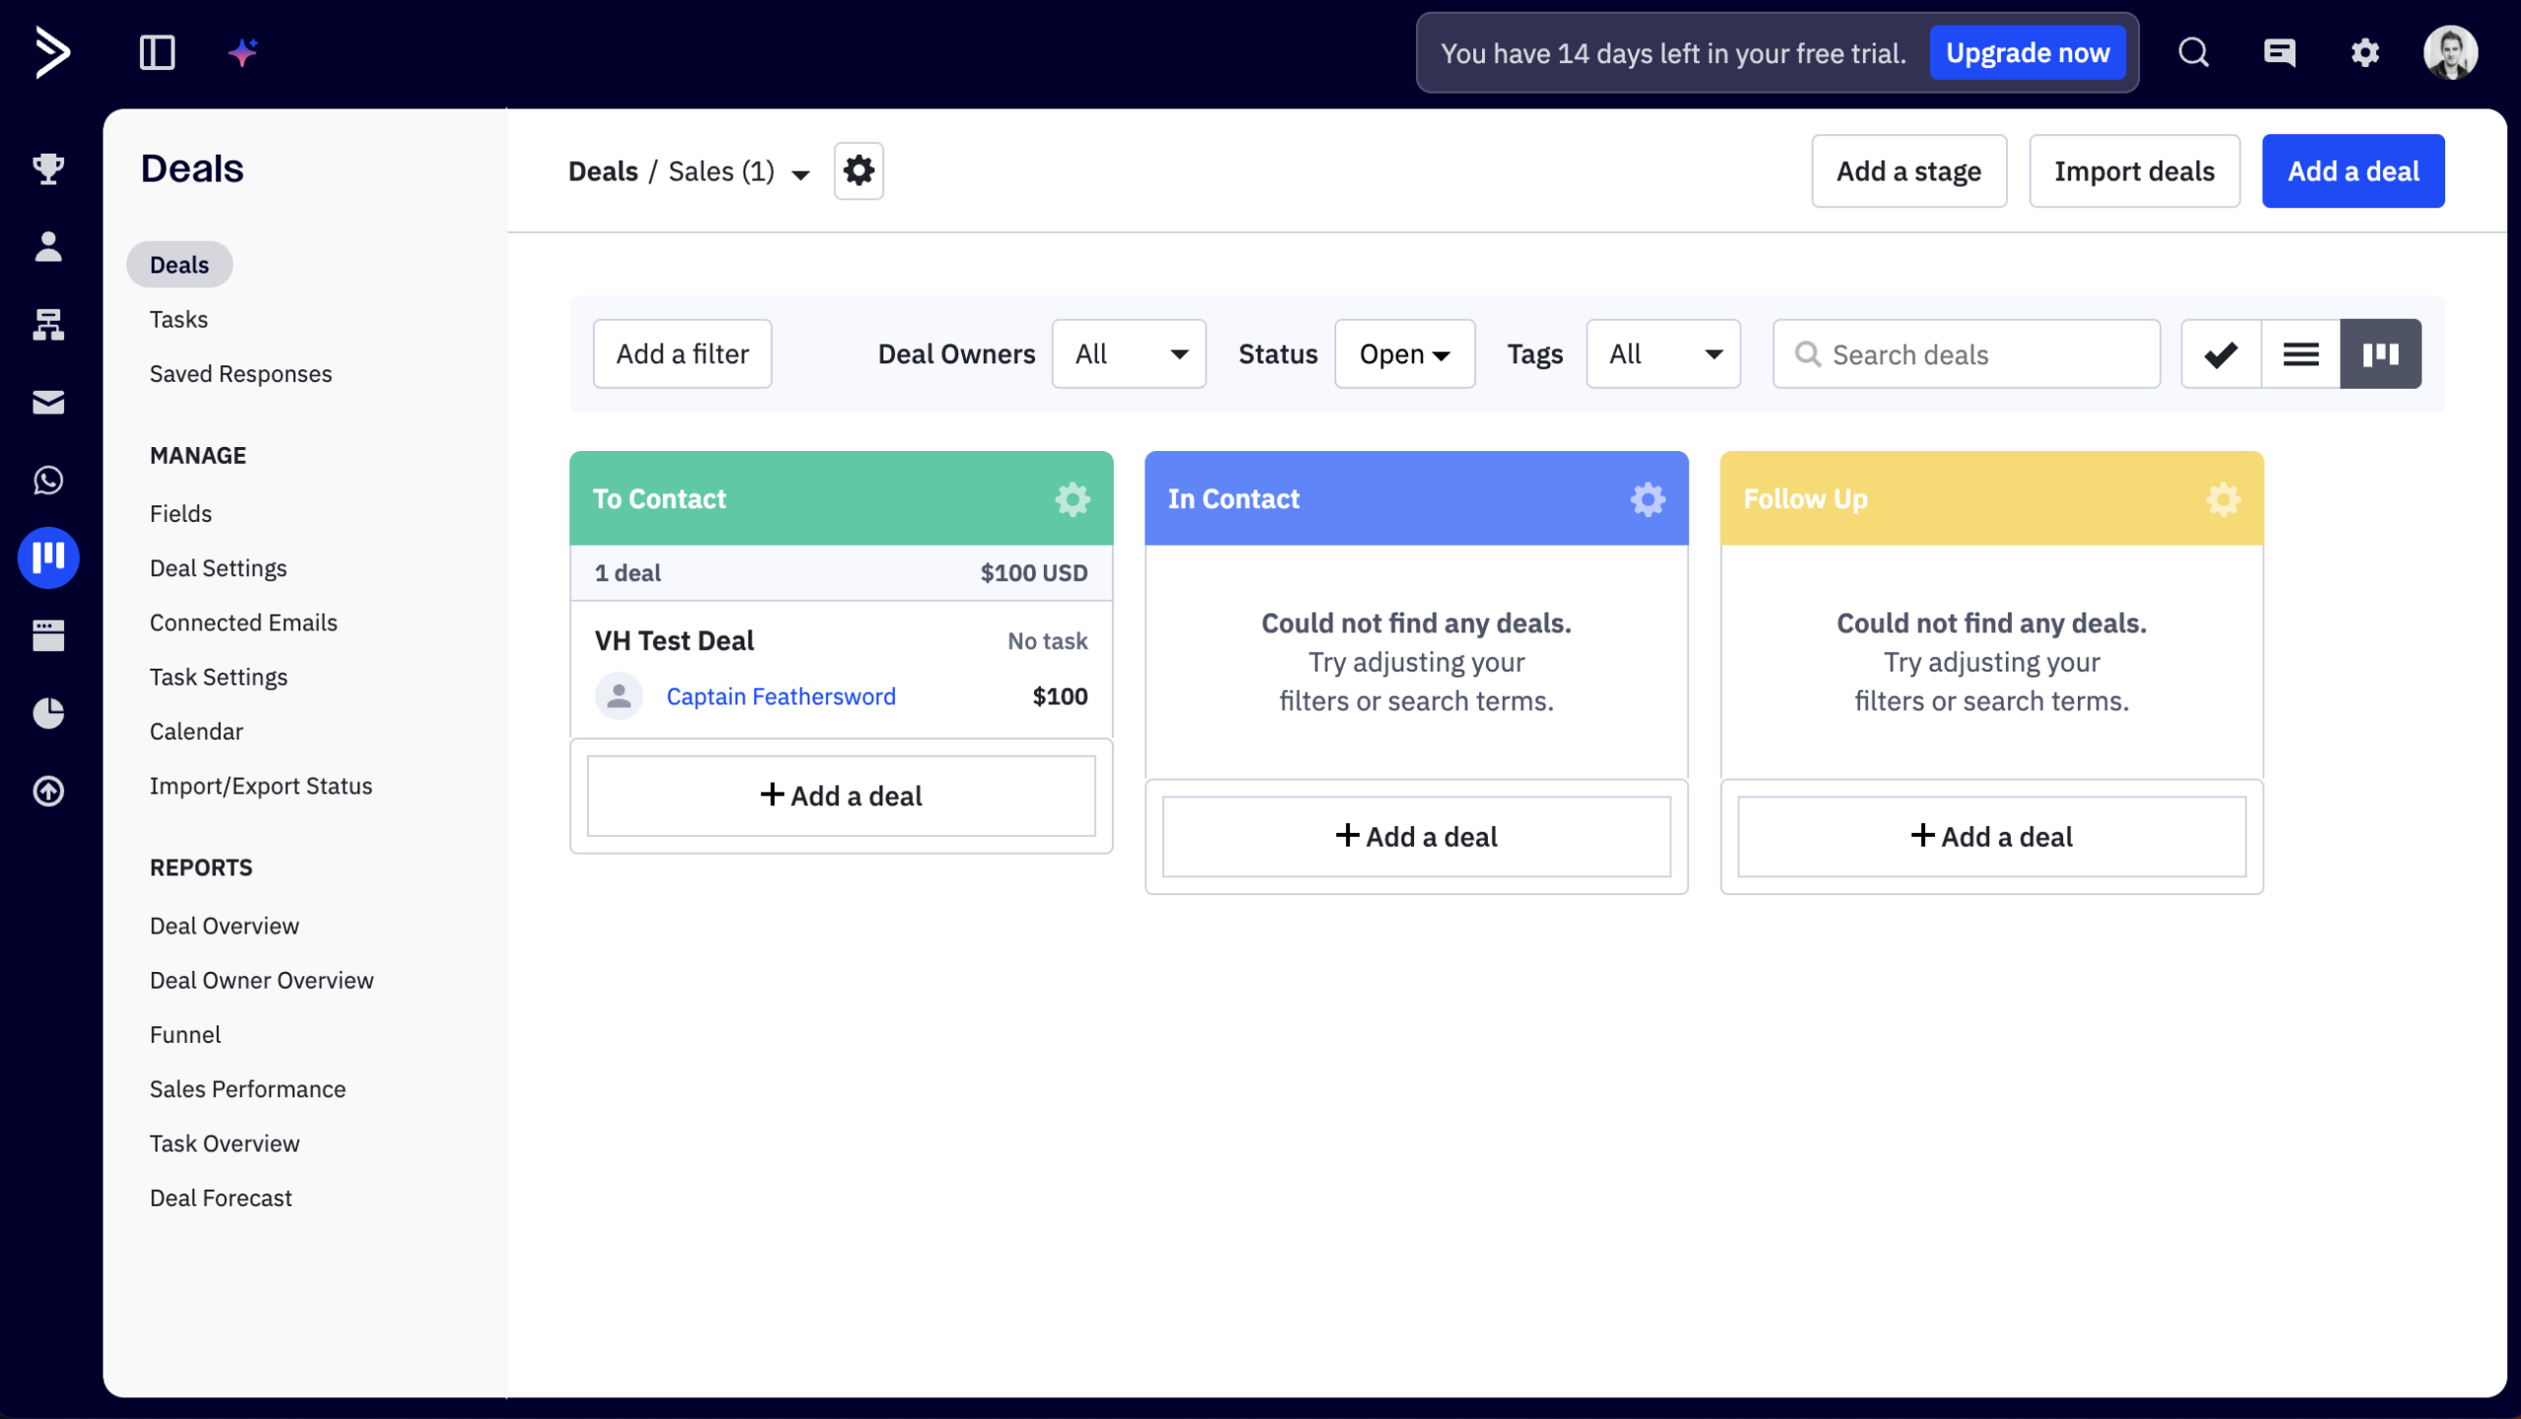Screen dimensions: 2521x1419
Task: Open gear settings for To Contact stage
Action: point(1072,499)
